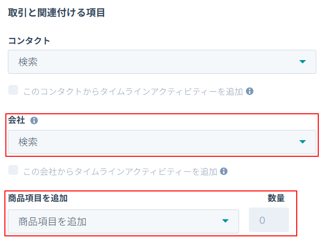The image size is (329, 251).
Task: Click the 取引と関連付ける項目 section heading
Action: pos(56,13)
